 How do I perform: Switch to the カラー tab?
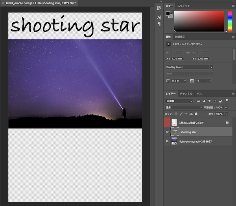169,6
